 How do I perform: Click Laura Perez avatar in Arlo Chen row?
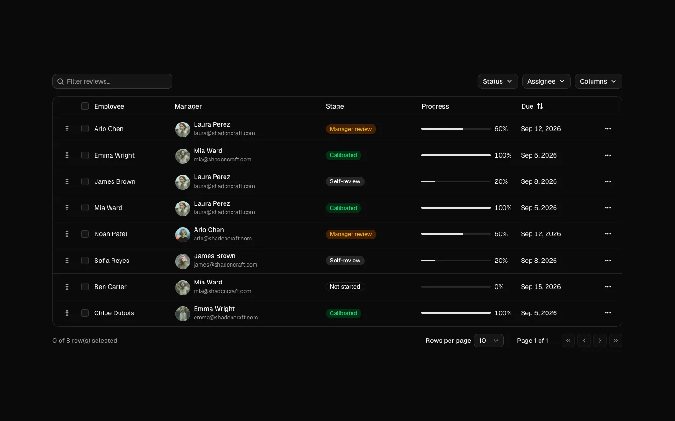coord(183,129)
